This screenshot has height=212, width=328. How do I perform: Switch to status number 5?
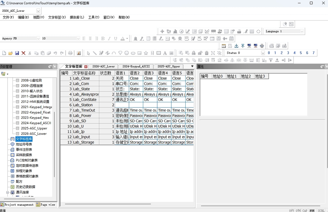[x=301, y=53]
